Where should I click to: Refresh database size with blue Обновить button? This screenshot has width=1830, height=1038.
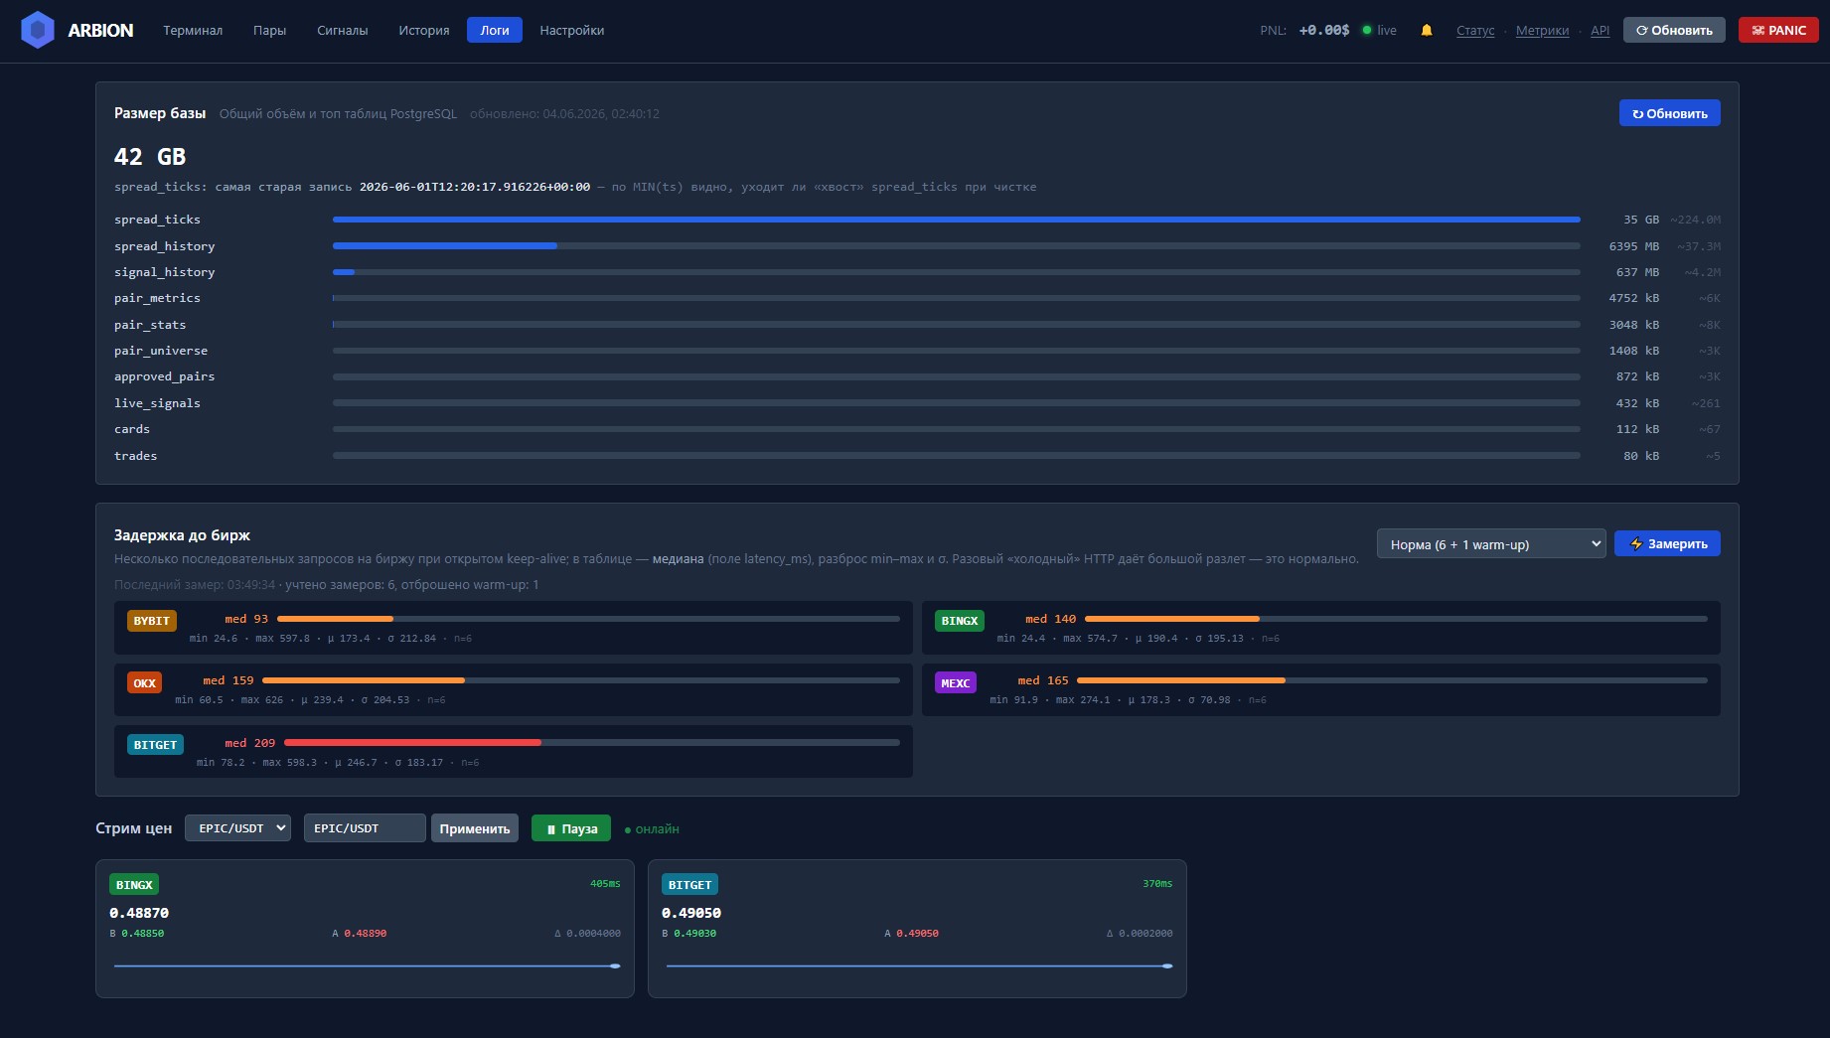point(1669,113)
